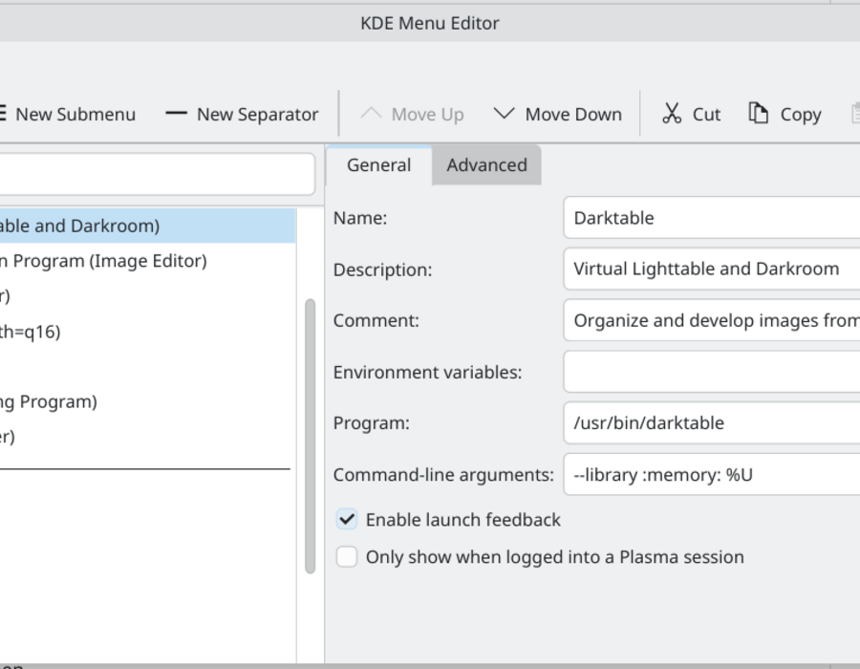Click the Move Down chevron icon
The width and height of the screenshot is (860, 669).
coord(504,114)
